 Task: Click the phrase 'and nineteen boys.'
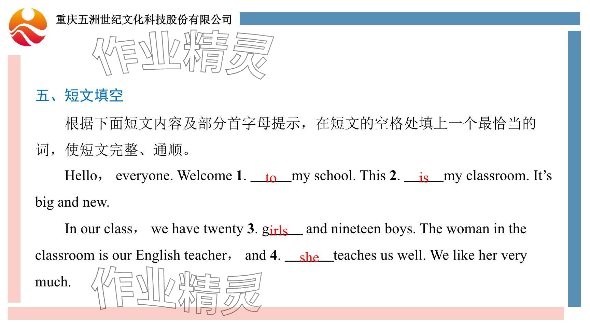pyautogui.click(x=361, y=229)
